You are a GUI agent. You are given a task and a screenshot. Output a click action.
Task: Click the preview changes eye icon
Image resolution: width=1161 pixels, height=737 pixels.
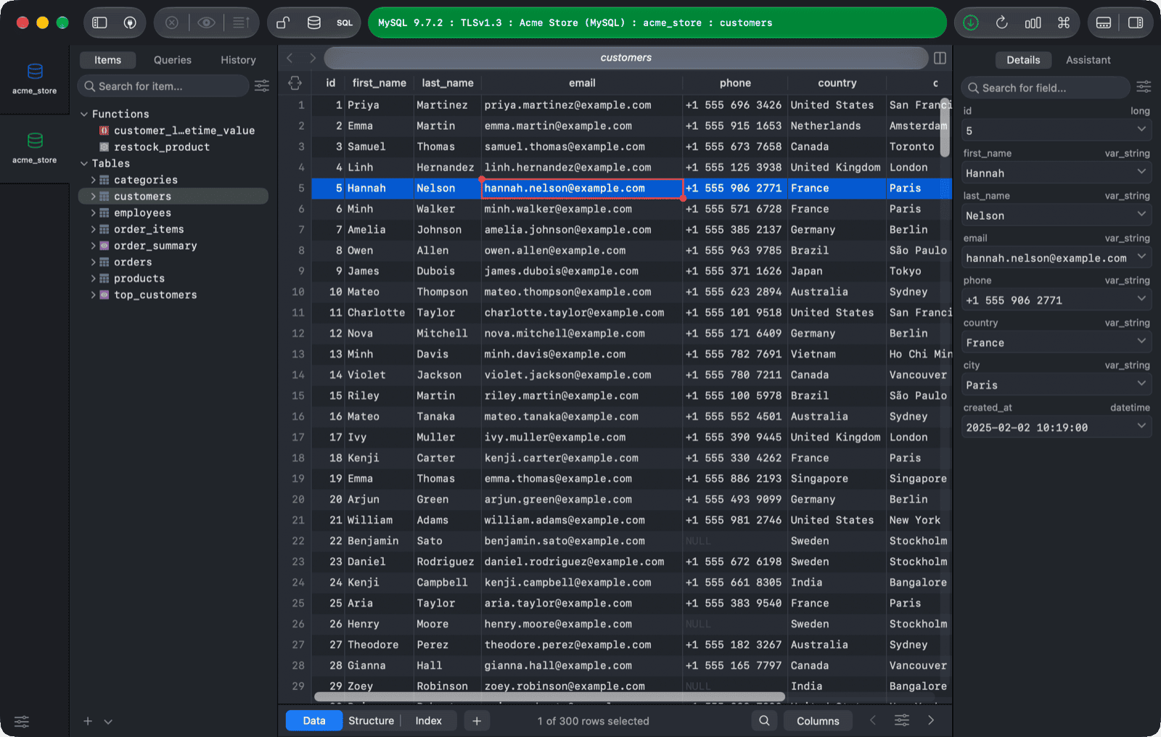(x=207, y=22)
